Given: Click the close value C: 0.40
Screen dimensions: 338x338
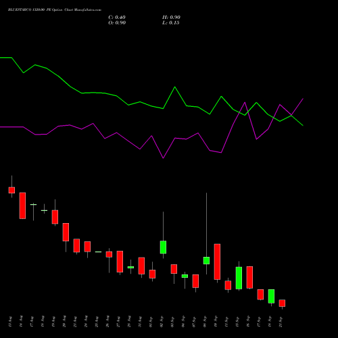Looking at the screenshot, I should point(117,18).
